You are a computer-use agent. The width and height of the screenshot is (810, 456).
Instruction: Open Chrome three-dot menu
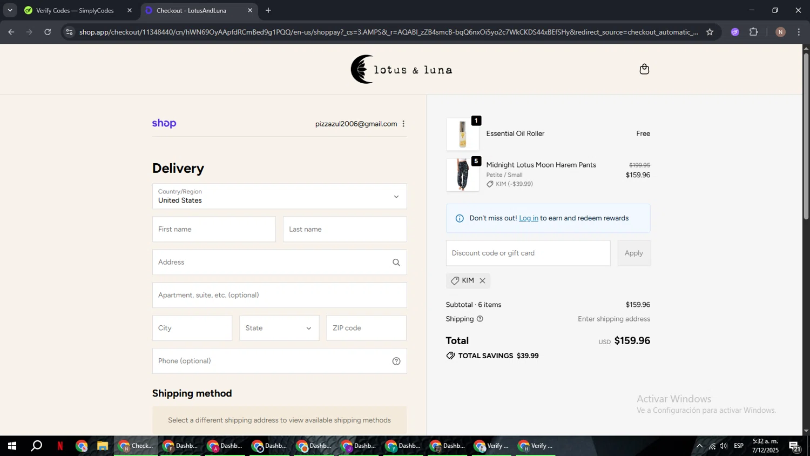click(799, 32)
